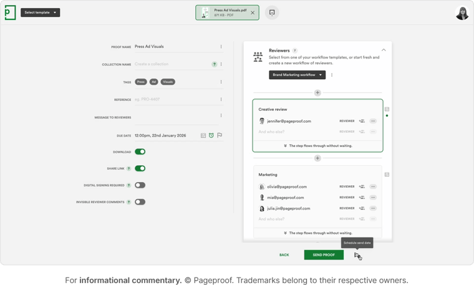Click the Press Ad Visuals.pdf thumbnail
Viewport: 474px width, 285px height.
pos(205,12)
